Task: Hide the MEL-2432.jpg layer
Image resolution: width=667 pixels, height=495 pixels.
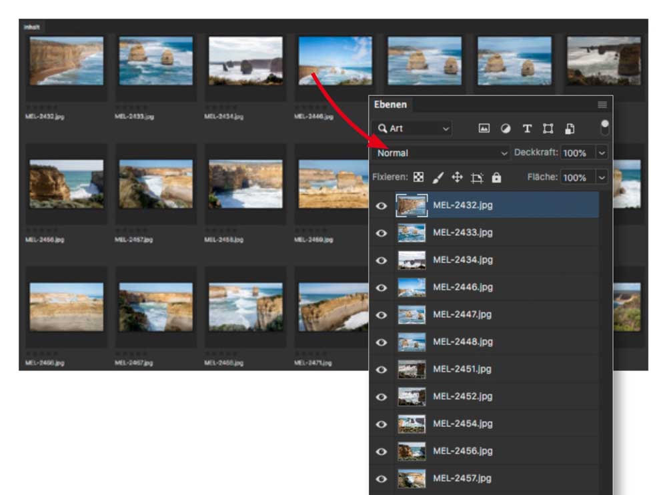Action: coord(382,206)
